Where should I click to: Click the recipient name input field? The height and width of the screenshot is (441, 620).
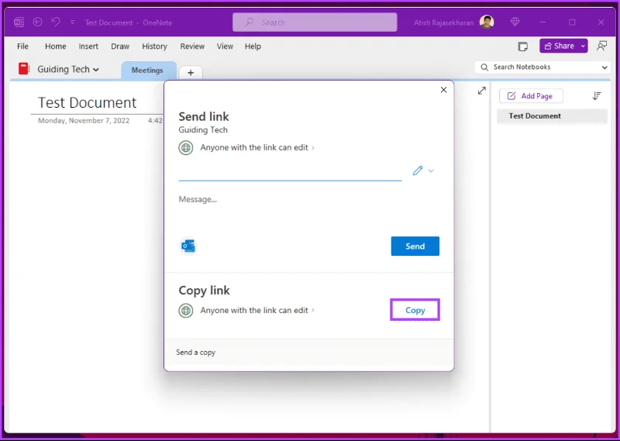tap(290, 171)
